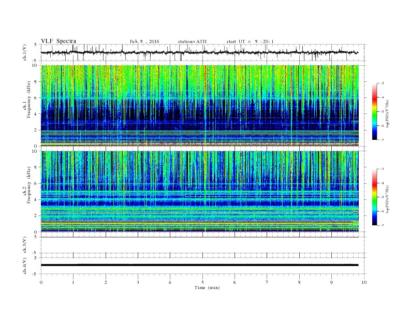Click time axis tick label "5"
The height and width of the screenshot is (317, 410).
point(202,282)
